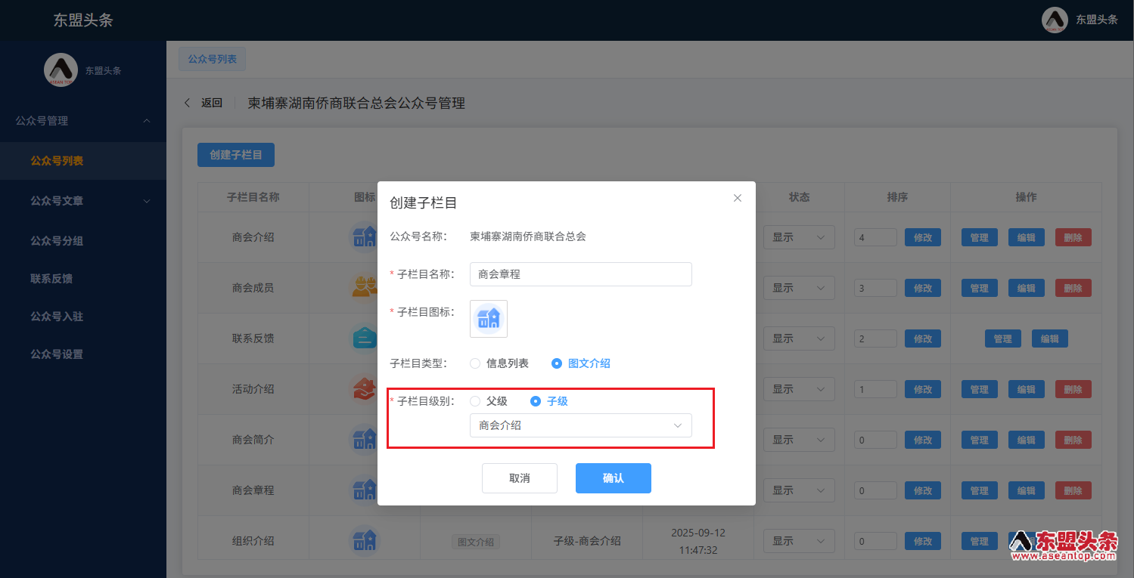
Task: Select the 信息列表 radio option
Action: pyautogui.click(x=499, y=363)
